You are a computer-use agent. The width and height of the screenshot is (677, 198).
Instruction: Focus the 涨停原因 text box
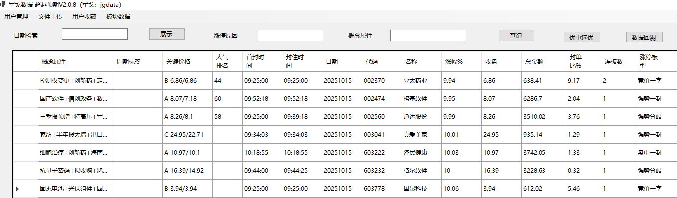tap(290, 36)
